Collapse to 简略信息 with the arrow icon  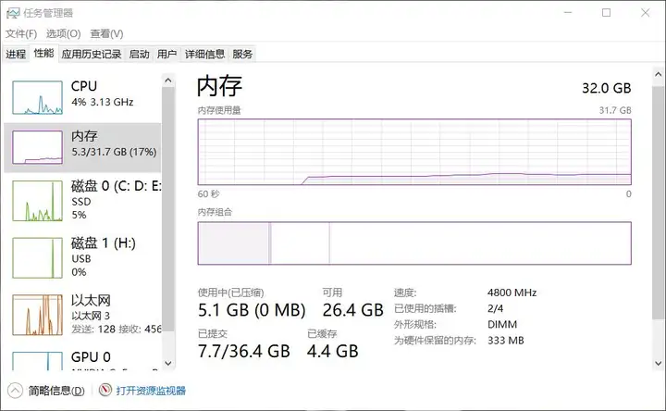[15, 391]
